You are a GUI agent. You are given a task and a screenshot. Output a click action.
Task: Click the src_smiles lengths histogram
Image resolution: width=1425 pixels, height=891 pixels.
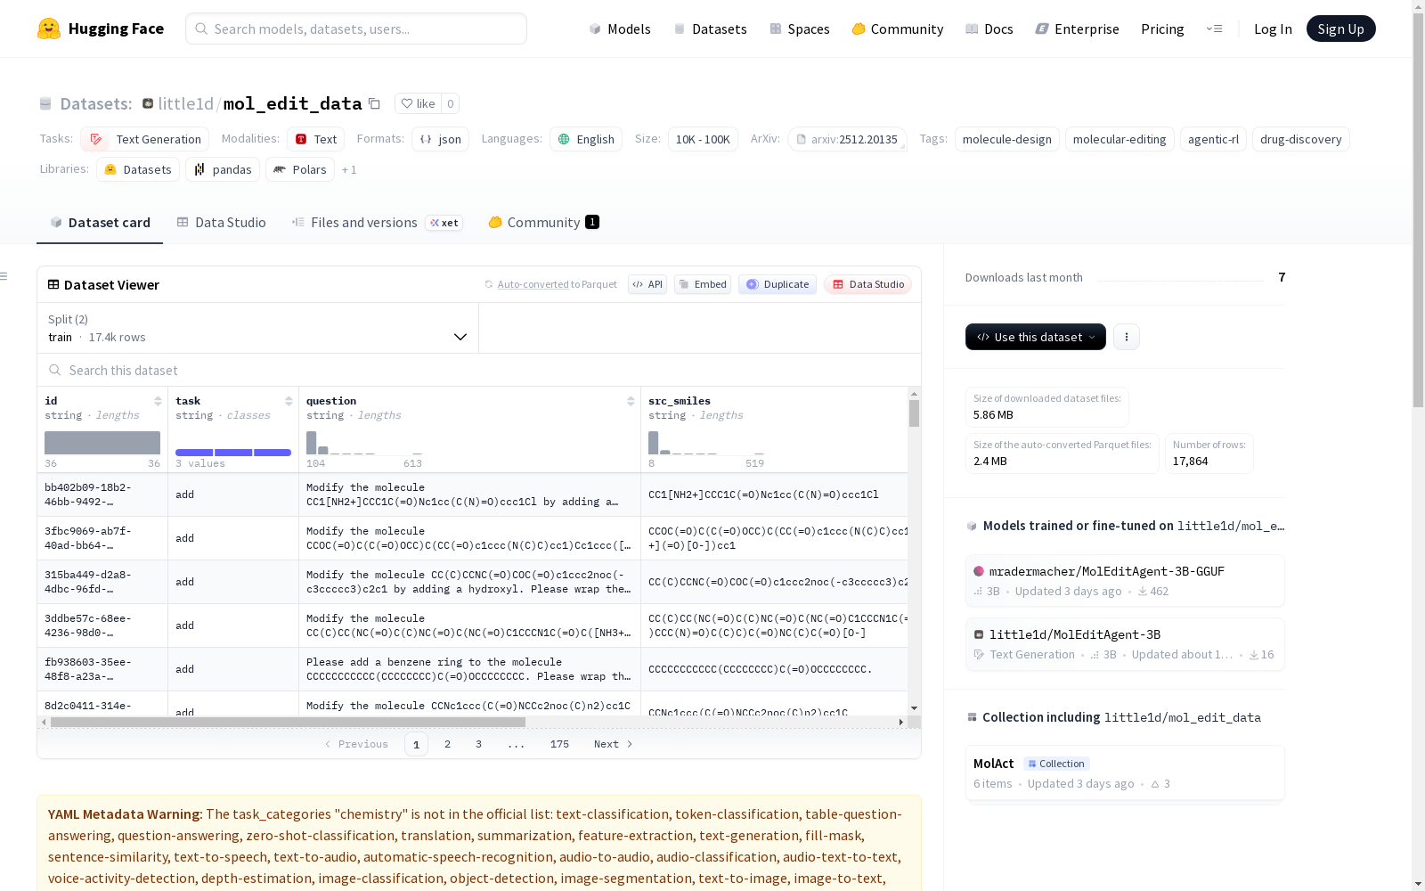click(x=706, y=443)
